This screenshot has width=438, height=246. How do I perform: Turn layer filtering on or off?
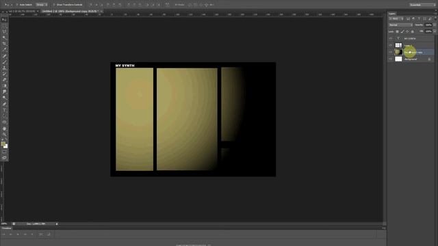point(435,18)
